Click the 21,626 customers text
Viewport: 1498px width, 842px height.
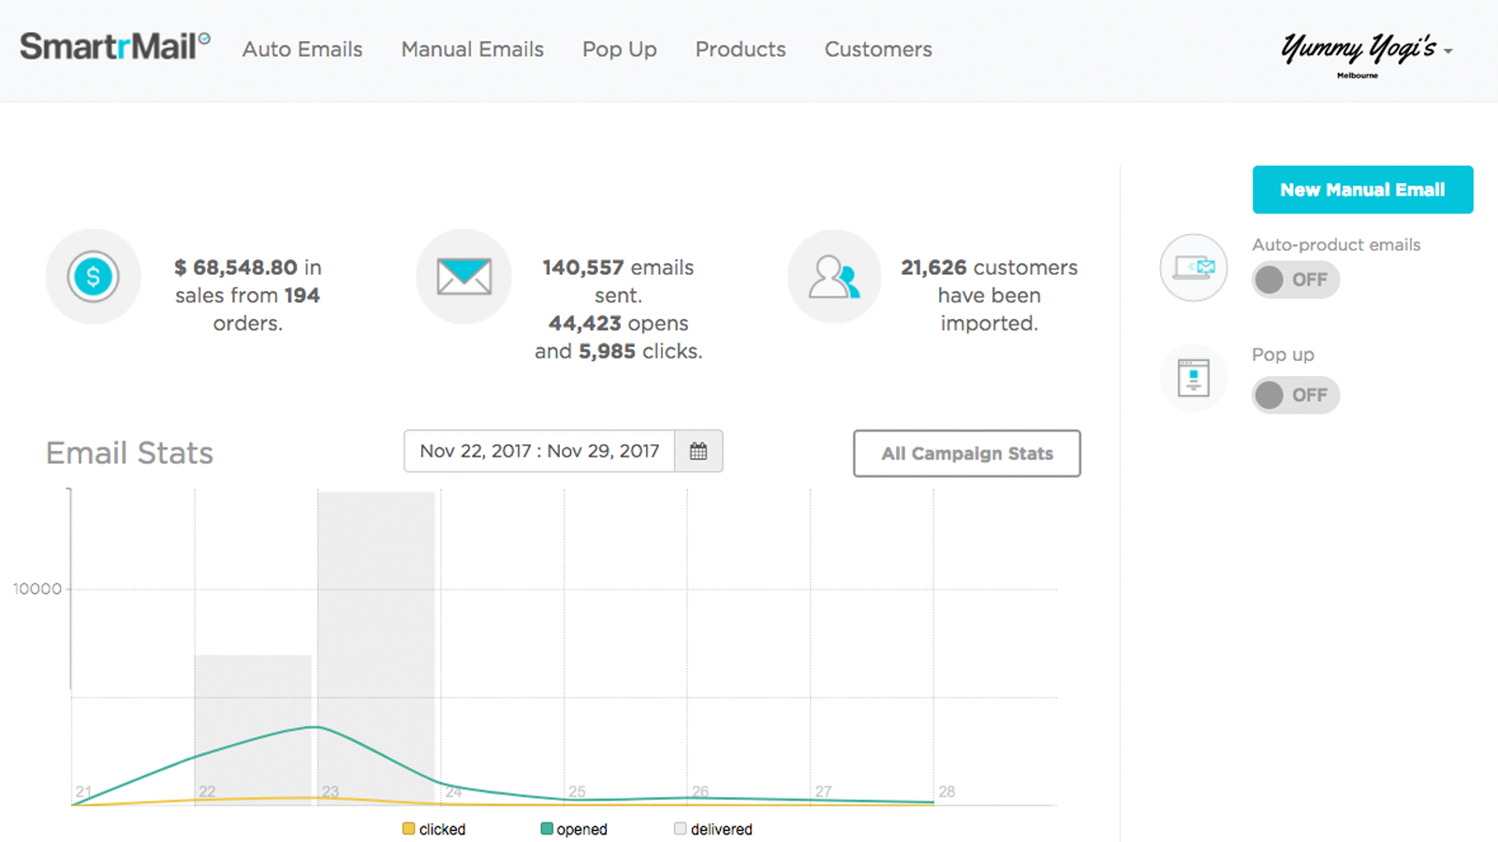990,296
